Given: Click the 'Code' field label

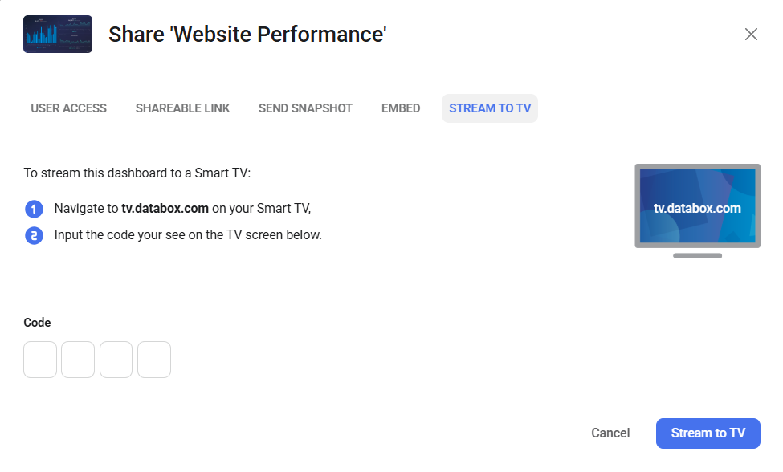Looking at the screenshot, I should tap(38, 323).
